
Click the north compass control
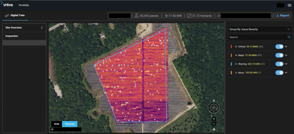[x=214, y=107]
